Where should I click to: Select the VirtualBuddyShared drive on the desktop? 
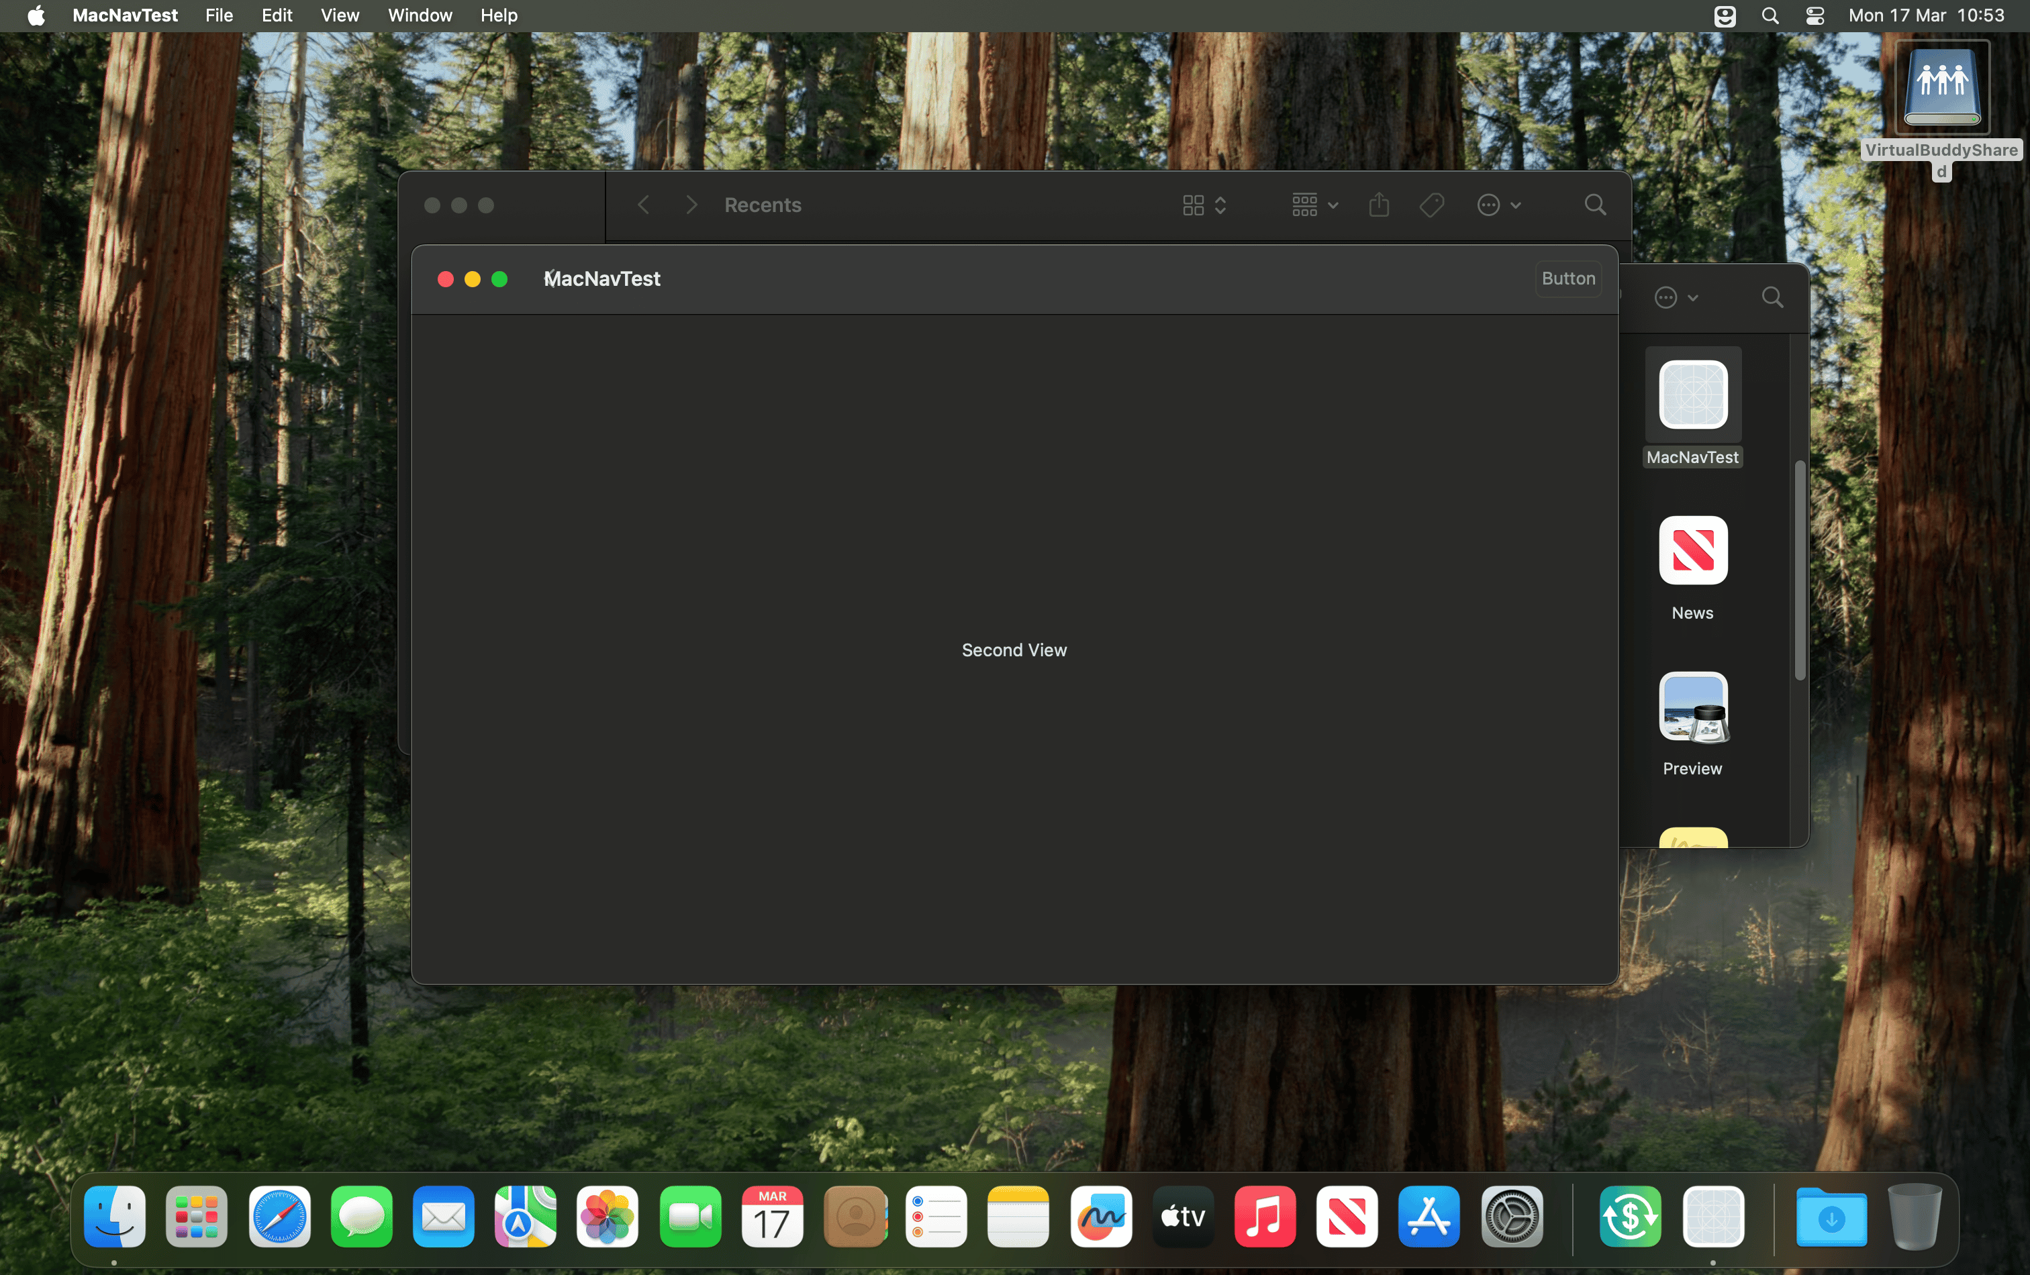[x=1941, y=88]
